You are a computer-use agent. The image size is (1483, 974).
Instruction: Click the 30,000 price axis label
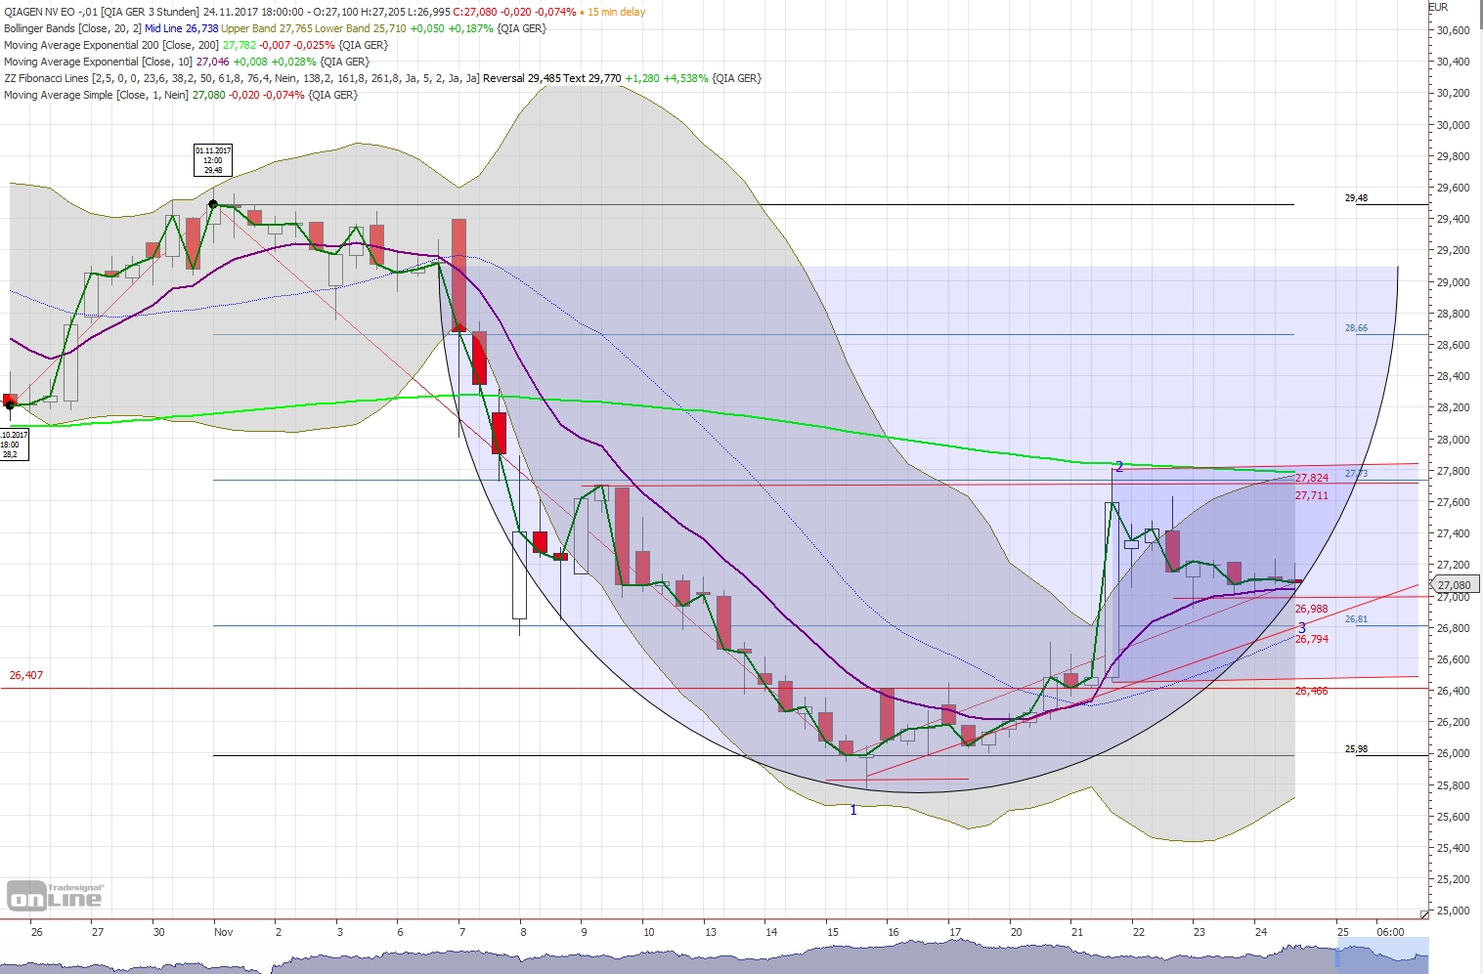point(1454,125)
